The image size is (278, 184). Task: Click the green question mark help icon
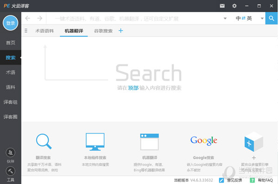click(253, 180)
